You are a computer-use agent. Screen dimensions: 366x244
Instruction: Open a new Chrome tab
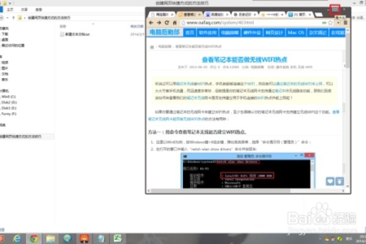click(x=318, y=15)
